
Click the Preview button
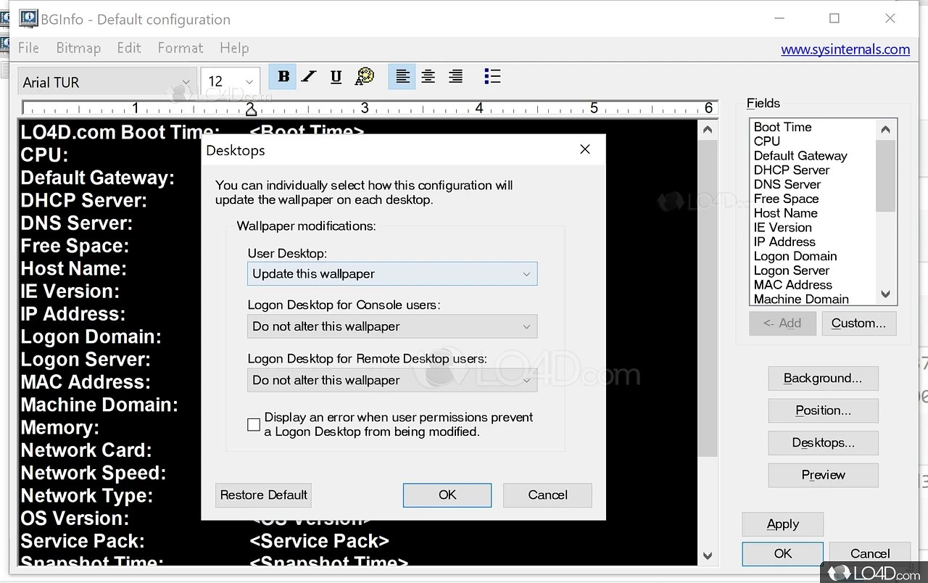[823, 475]
